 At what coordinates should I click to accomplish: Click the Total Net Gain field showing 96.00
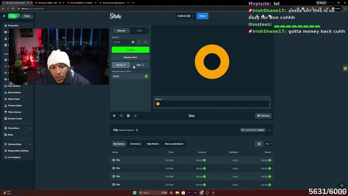[x=130, y=76]
